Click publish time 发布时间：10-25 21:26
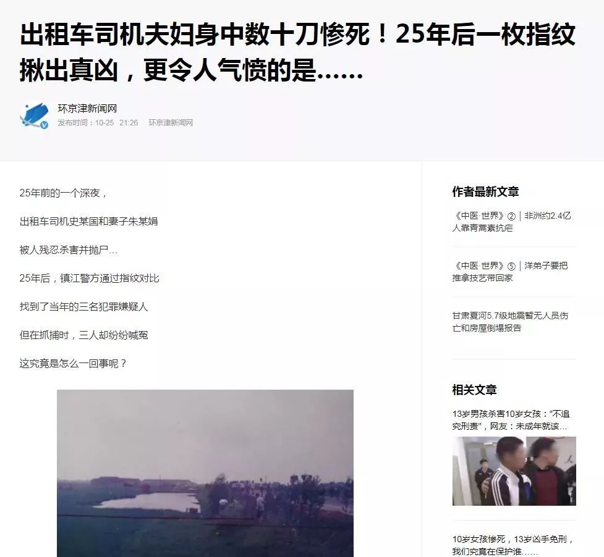The image size is (604, 557). tap(98, 123)
